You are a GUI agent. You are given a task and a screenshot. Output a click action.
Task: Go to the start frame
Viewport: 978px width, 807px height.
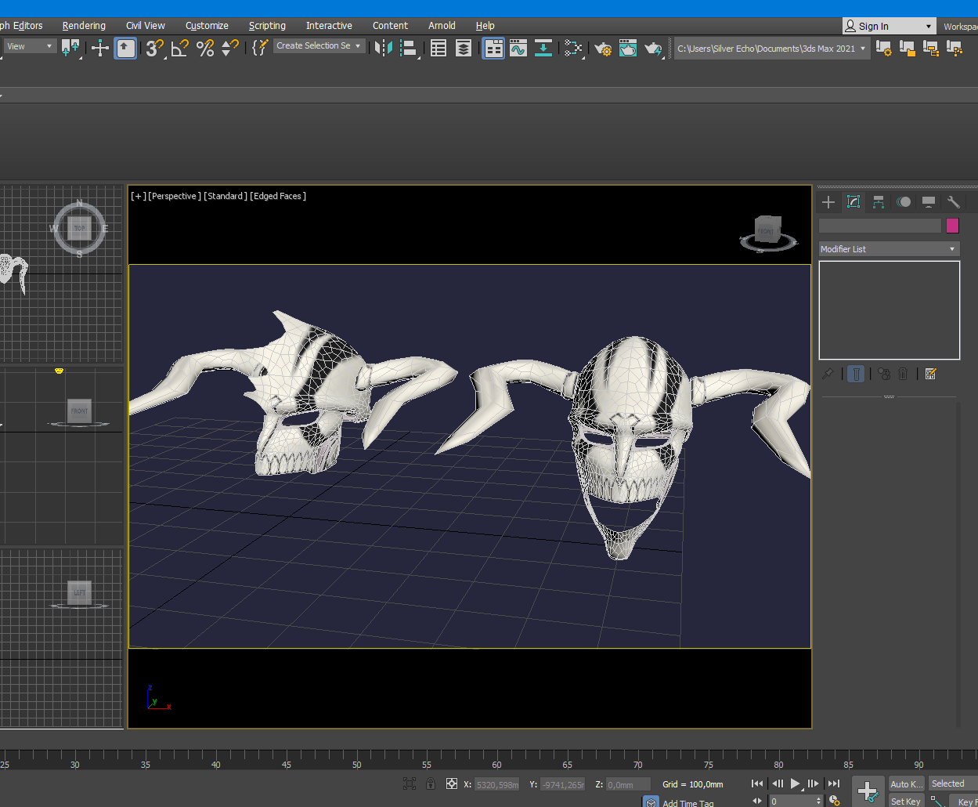pos(757,783)
